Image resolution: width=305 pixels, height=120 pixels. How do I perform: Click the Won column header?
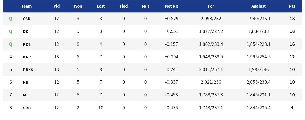pyautogui.click(x=78, y=6)
